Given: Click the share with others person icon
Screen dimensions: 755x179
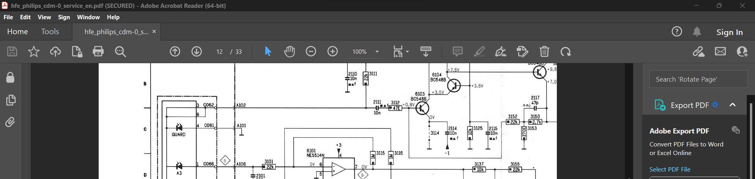Looking at the screenshot, I should click(x=742, y=51).
